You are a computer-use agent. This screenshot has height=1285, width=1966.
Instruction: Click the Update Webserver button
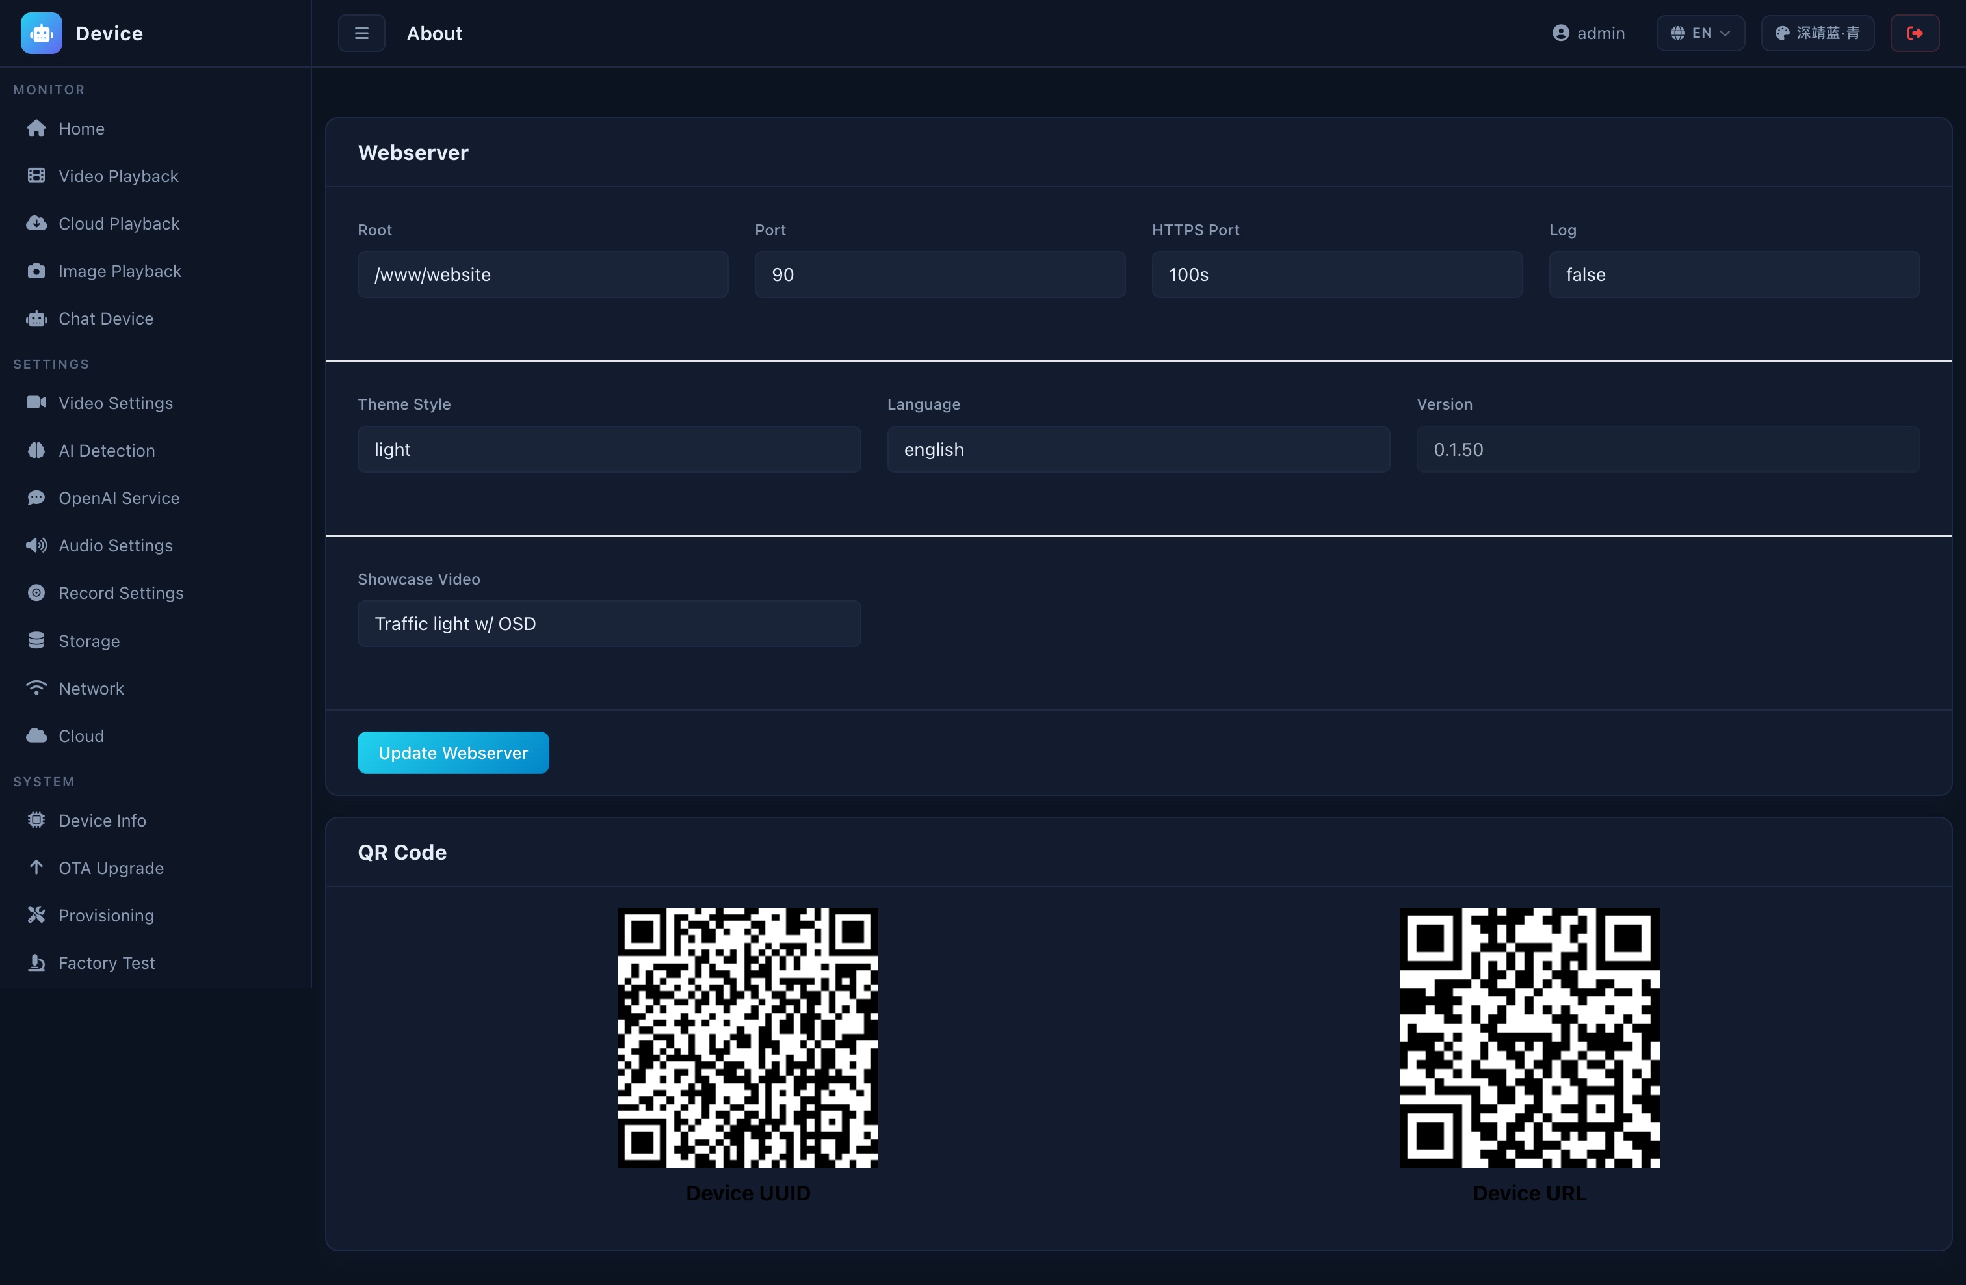pos(452,752)
